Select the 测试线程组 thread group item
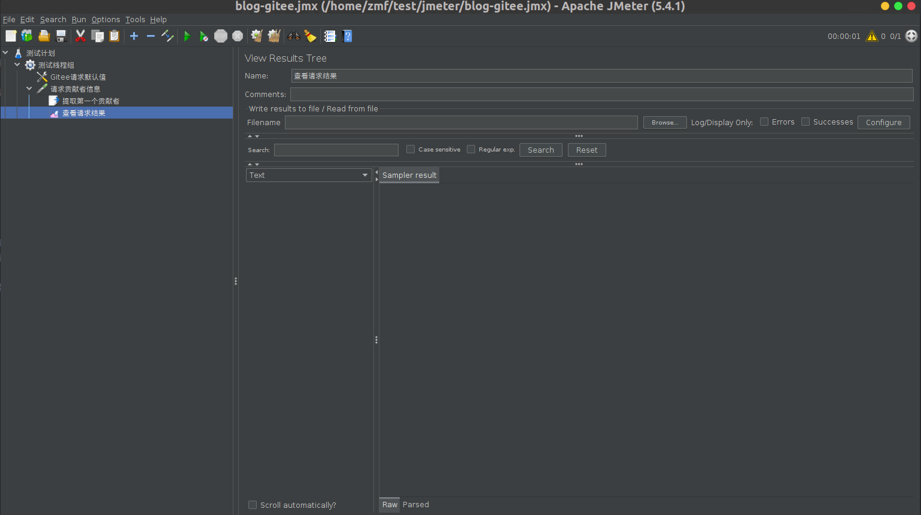This screenshot has width=921, height=515. 56,65
